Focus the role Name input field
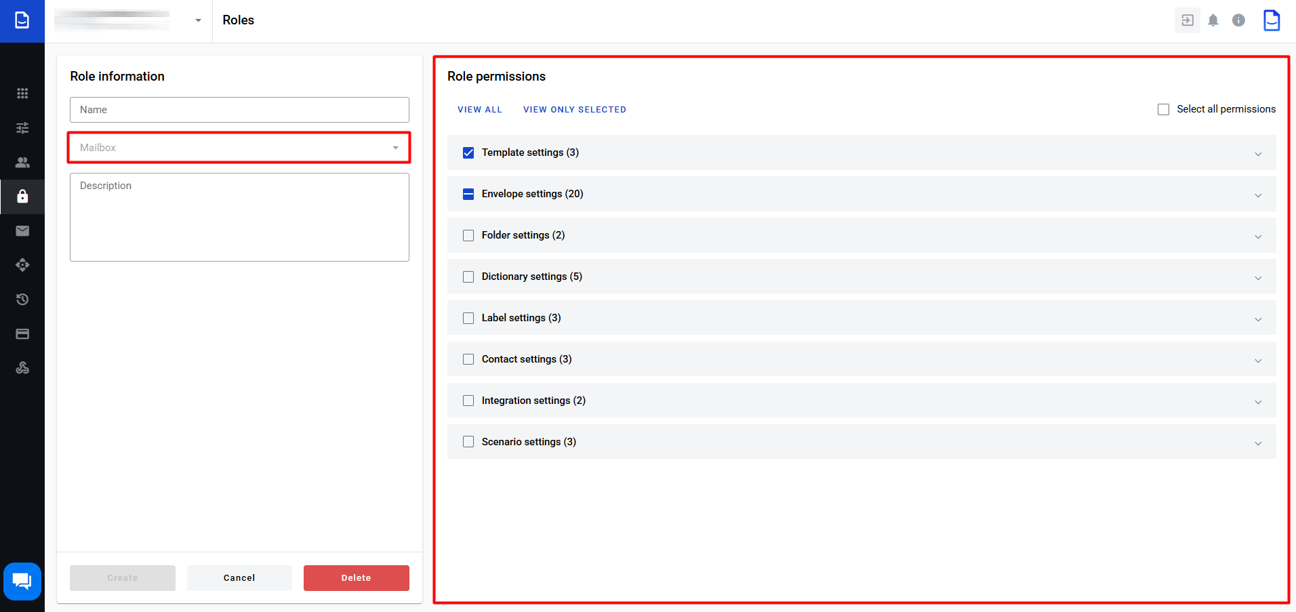The image size is (1296, 612). coord(239,110)
